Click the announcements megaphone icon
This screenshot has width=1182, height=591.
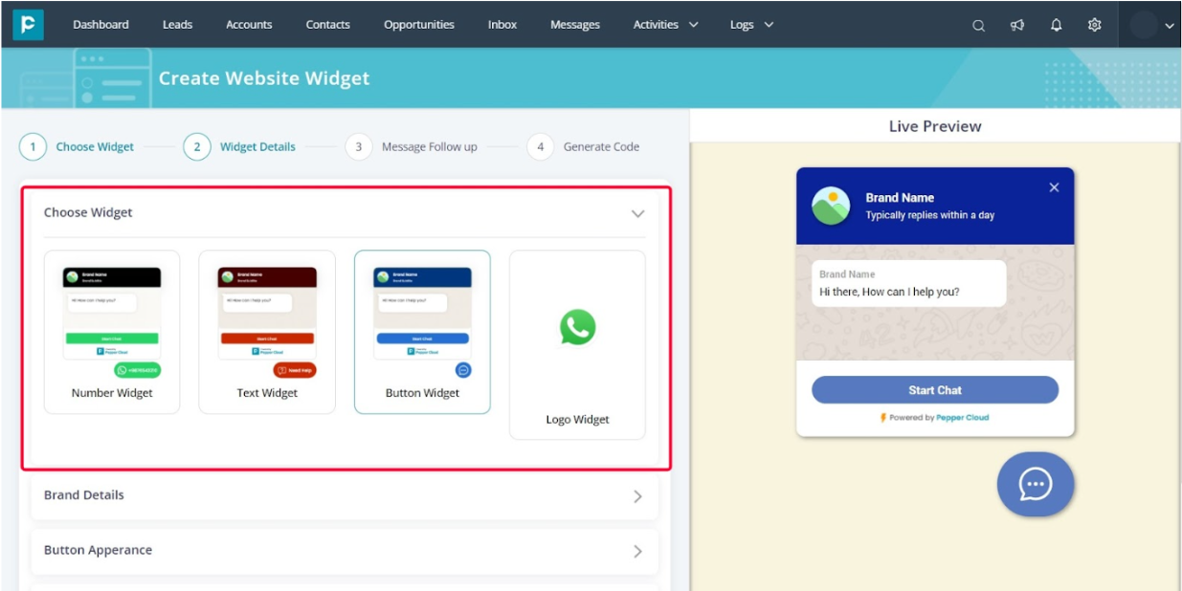tap(1015, 25)
